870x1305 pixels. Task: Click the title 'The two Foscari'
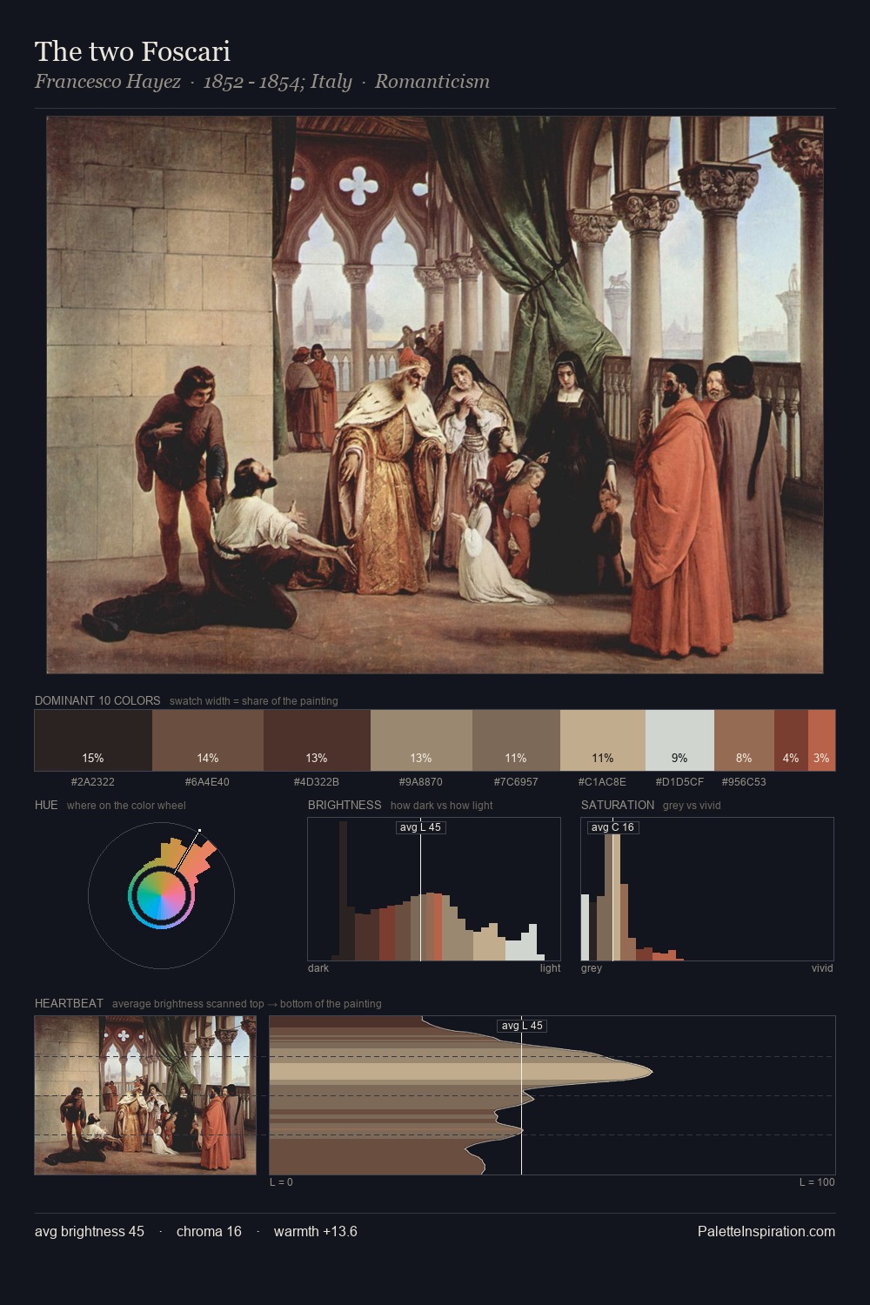pyautogui.click(x=132, y=51)
